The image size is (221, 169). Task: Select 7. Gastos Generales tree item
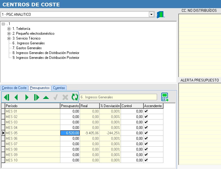(x=27, y=48)
